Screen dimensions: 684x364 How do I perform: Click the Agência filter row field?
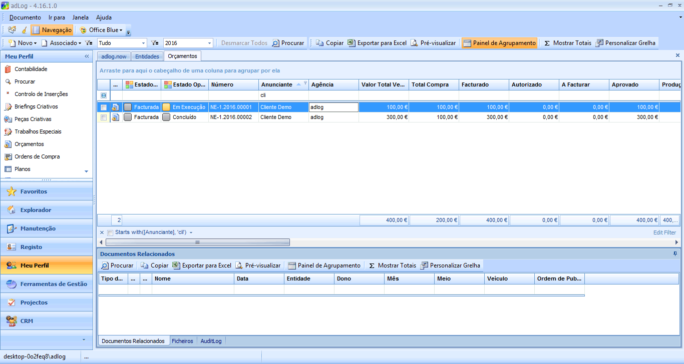click(333, 95)
